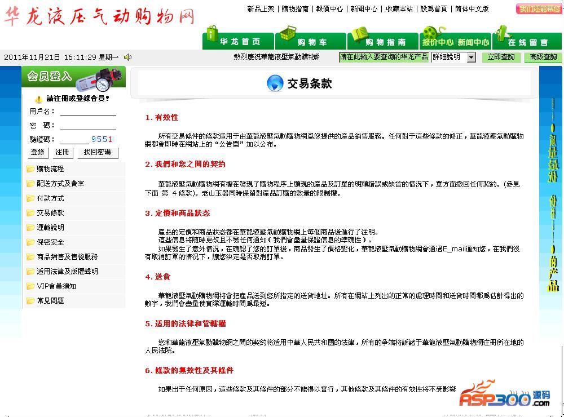Click the 华龙液压气动购物网 site logo
The image size is (564, 417).
pos(100,16)
